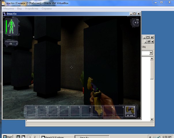
Task: Click the Deus Ex taskbar button
Action: pyautogui.click(x=92, y=137)
